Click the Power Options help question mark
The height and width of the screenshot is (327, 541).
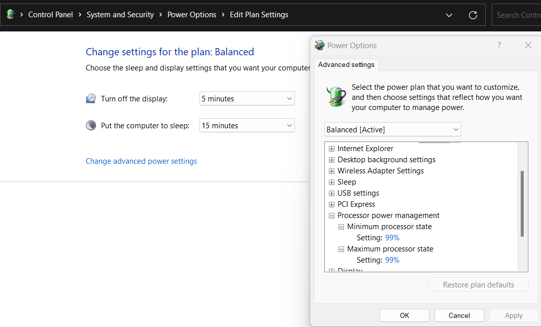pyautogui.click(x=499, y=45)
